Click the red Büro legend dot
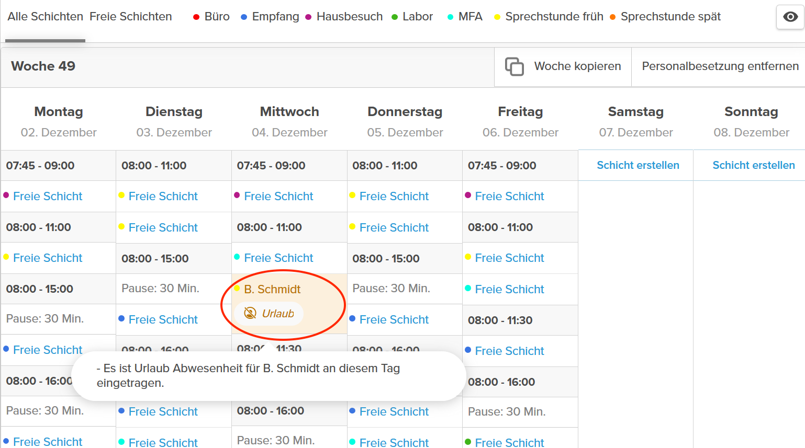The image size is (805, 448). pos(196,17)
